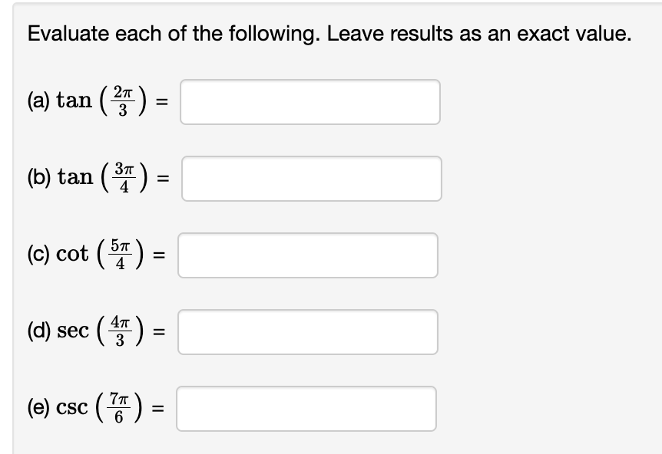Image resolution: width=662 pixels, height=454 pixels.
Task: Click the answer box for tan(3π/4)
Action: point(311,178)
